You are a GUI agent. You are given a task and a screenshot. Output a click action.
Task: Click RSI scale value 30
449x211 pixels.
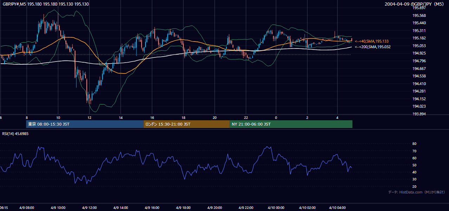click(x=414, y=179)
